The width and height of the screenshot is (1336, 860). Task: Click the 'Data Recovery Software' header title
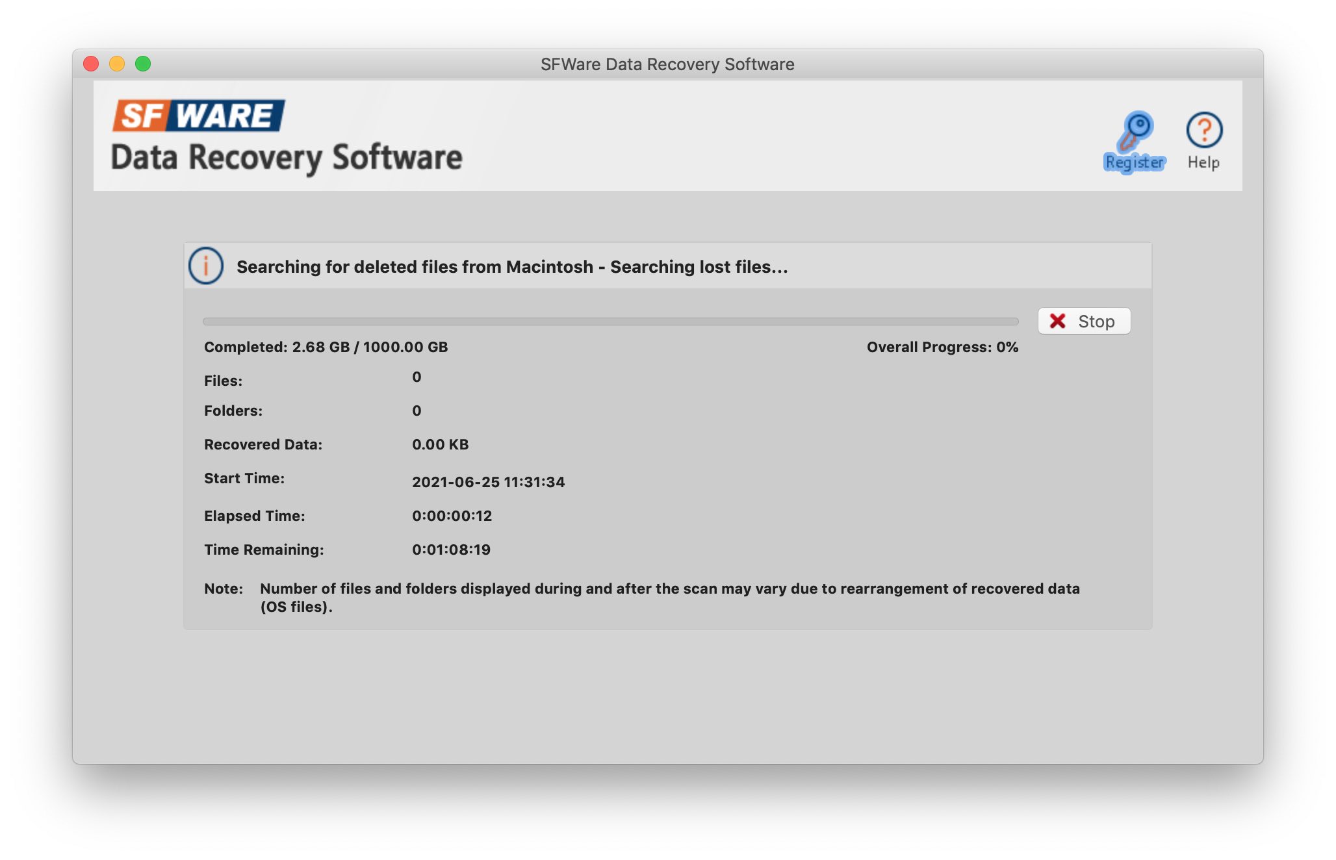pyautogui.click(x=287, y=158)
